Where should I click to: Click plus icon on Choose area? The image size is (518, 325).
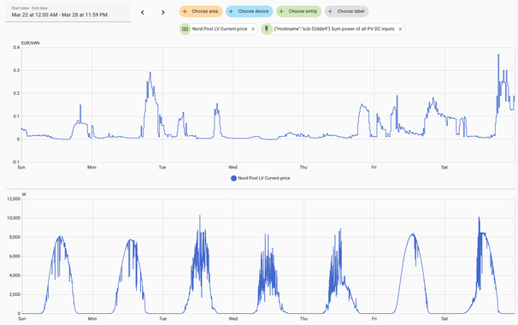pyautogui.click(x=185, y=11)
